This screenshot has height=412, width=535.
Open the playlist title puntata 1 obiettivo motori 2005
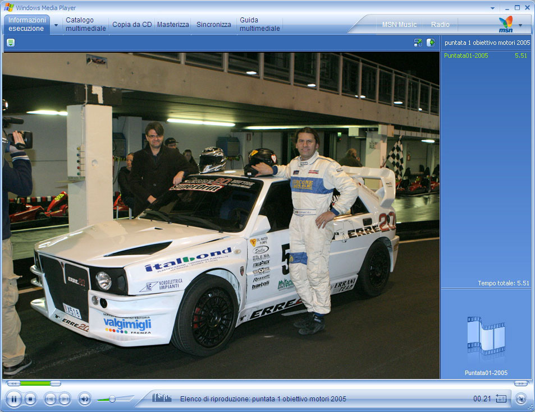487,43
